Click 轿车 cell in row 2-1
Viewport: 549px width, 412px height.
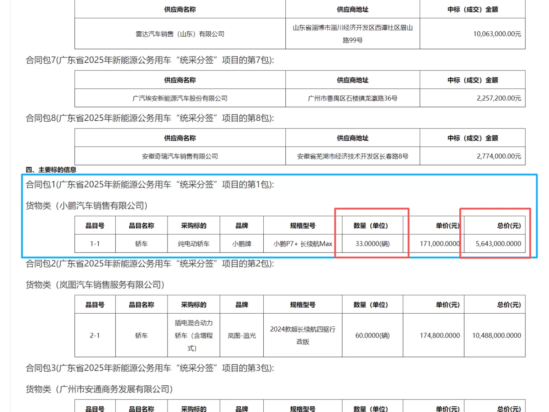pyautogui.click(x=141, y=336)
